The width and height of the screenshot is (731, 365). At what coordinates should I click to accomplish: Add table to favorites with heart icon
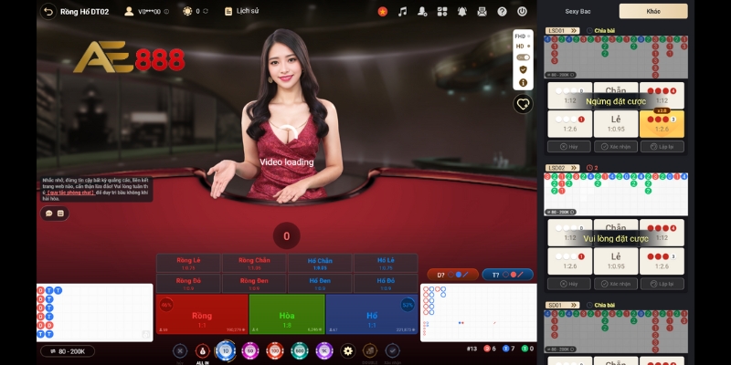click(523, 104)
